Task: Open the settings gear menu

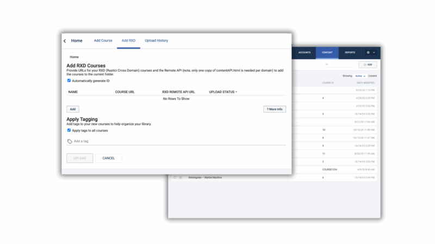Action: [369, 53]
